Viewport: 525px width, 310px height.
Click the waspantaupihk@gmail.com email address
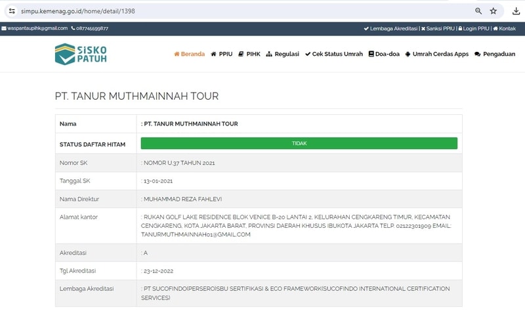[37, 28]
